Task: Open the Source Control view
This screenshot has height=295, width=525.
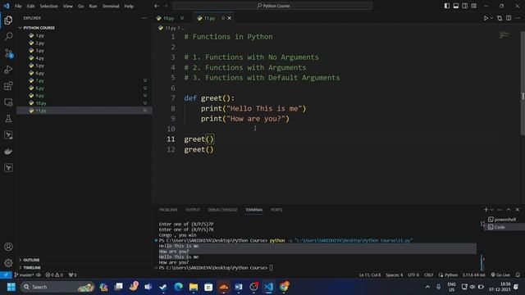Action: coord(8,52)
